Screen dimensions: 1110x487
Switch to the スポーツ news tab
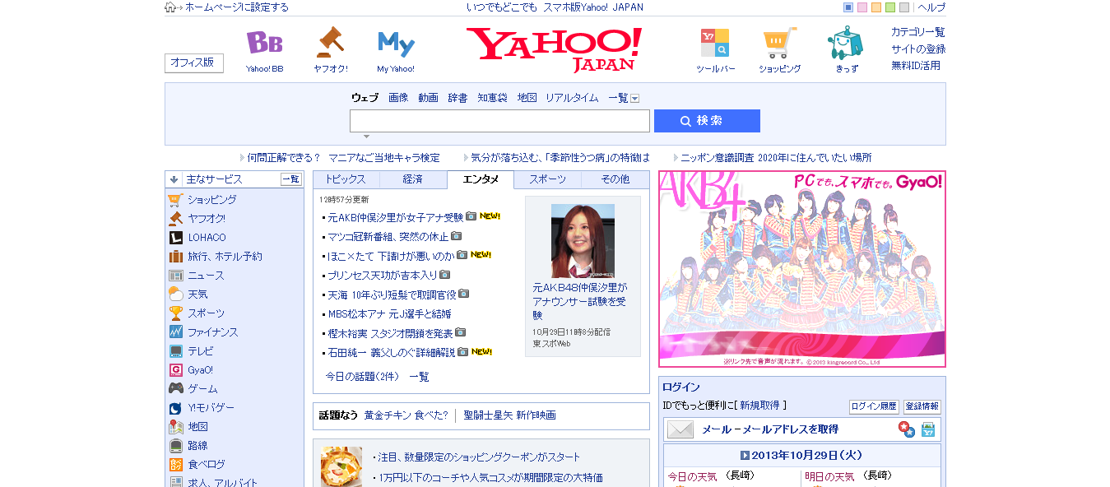coord(547,179)
